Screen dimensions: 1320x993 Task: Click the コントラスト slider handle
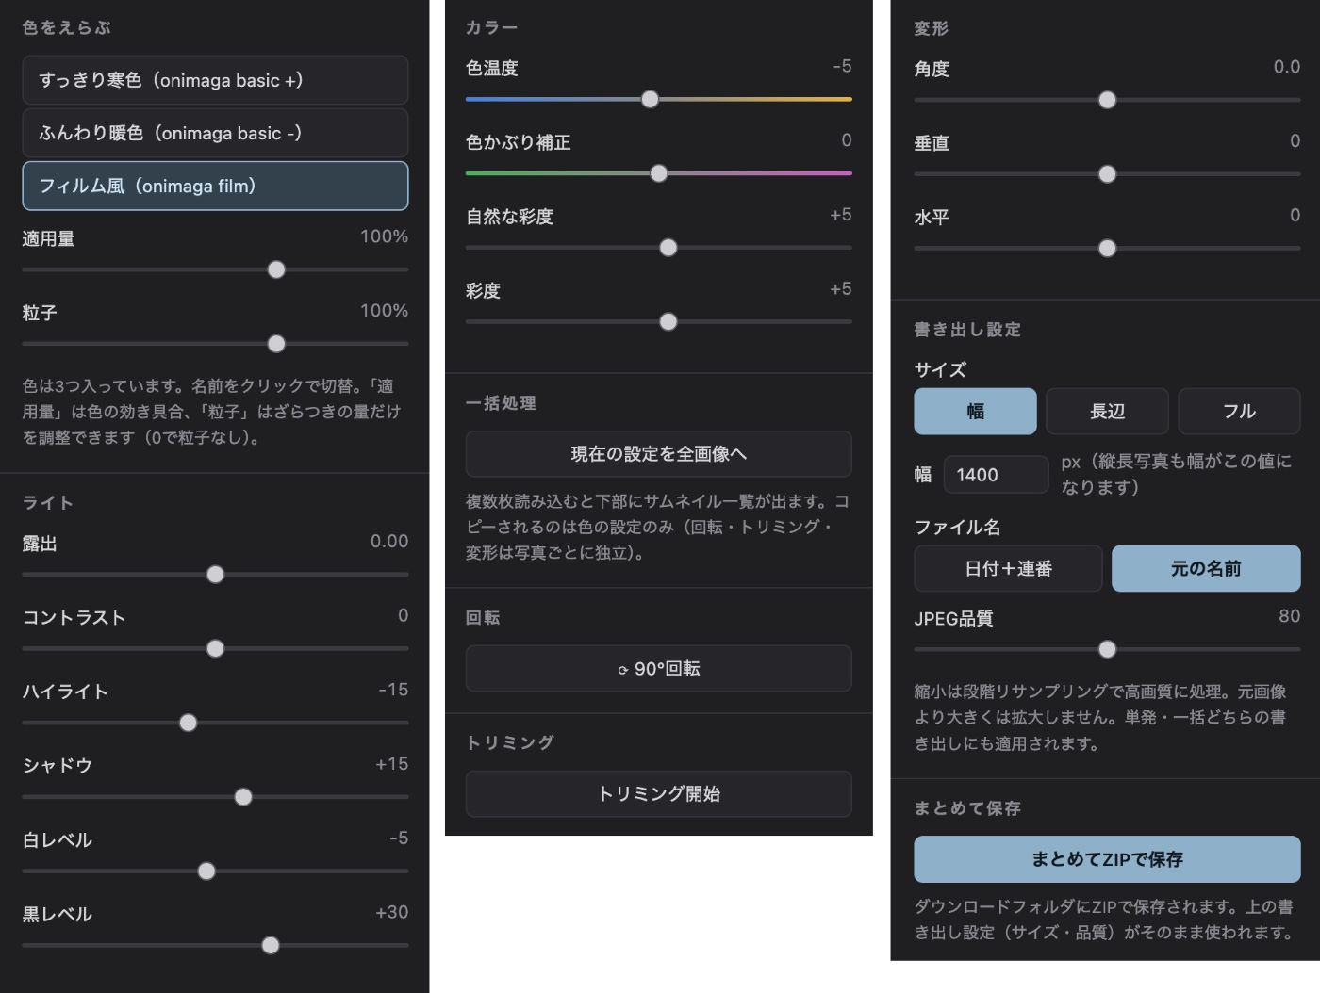click(x=215, y=648)
